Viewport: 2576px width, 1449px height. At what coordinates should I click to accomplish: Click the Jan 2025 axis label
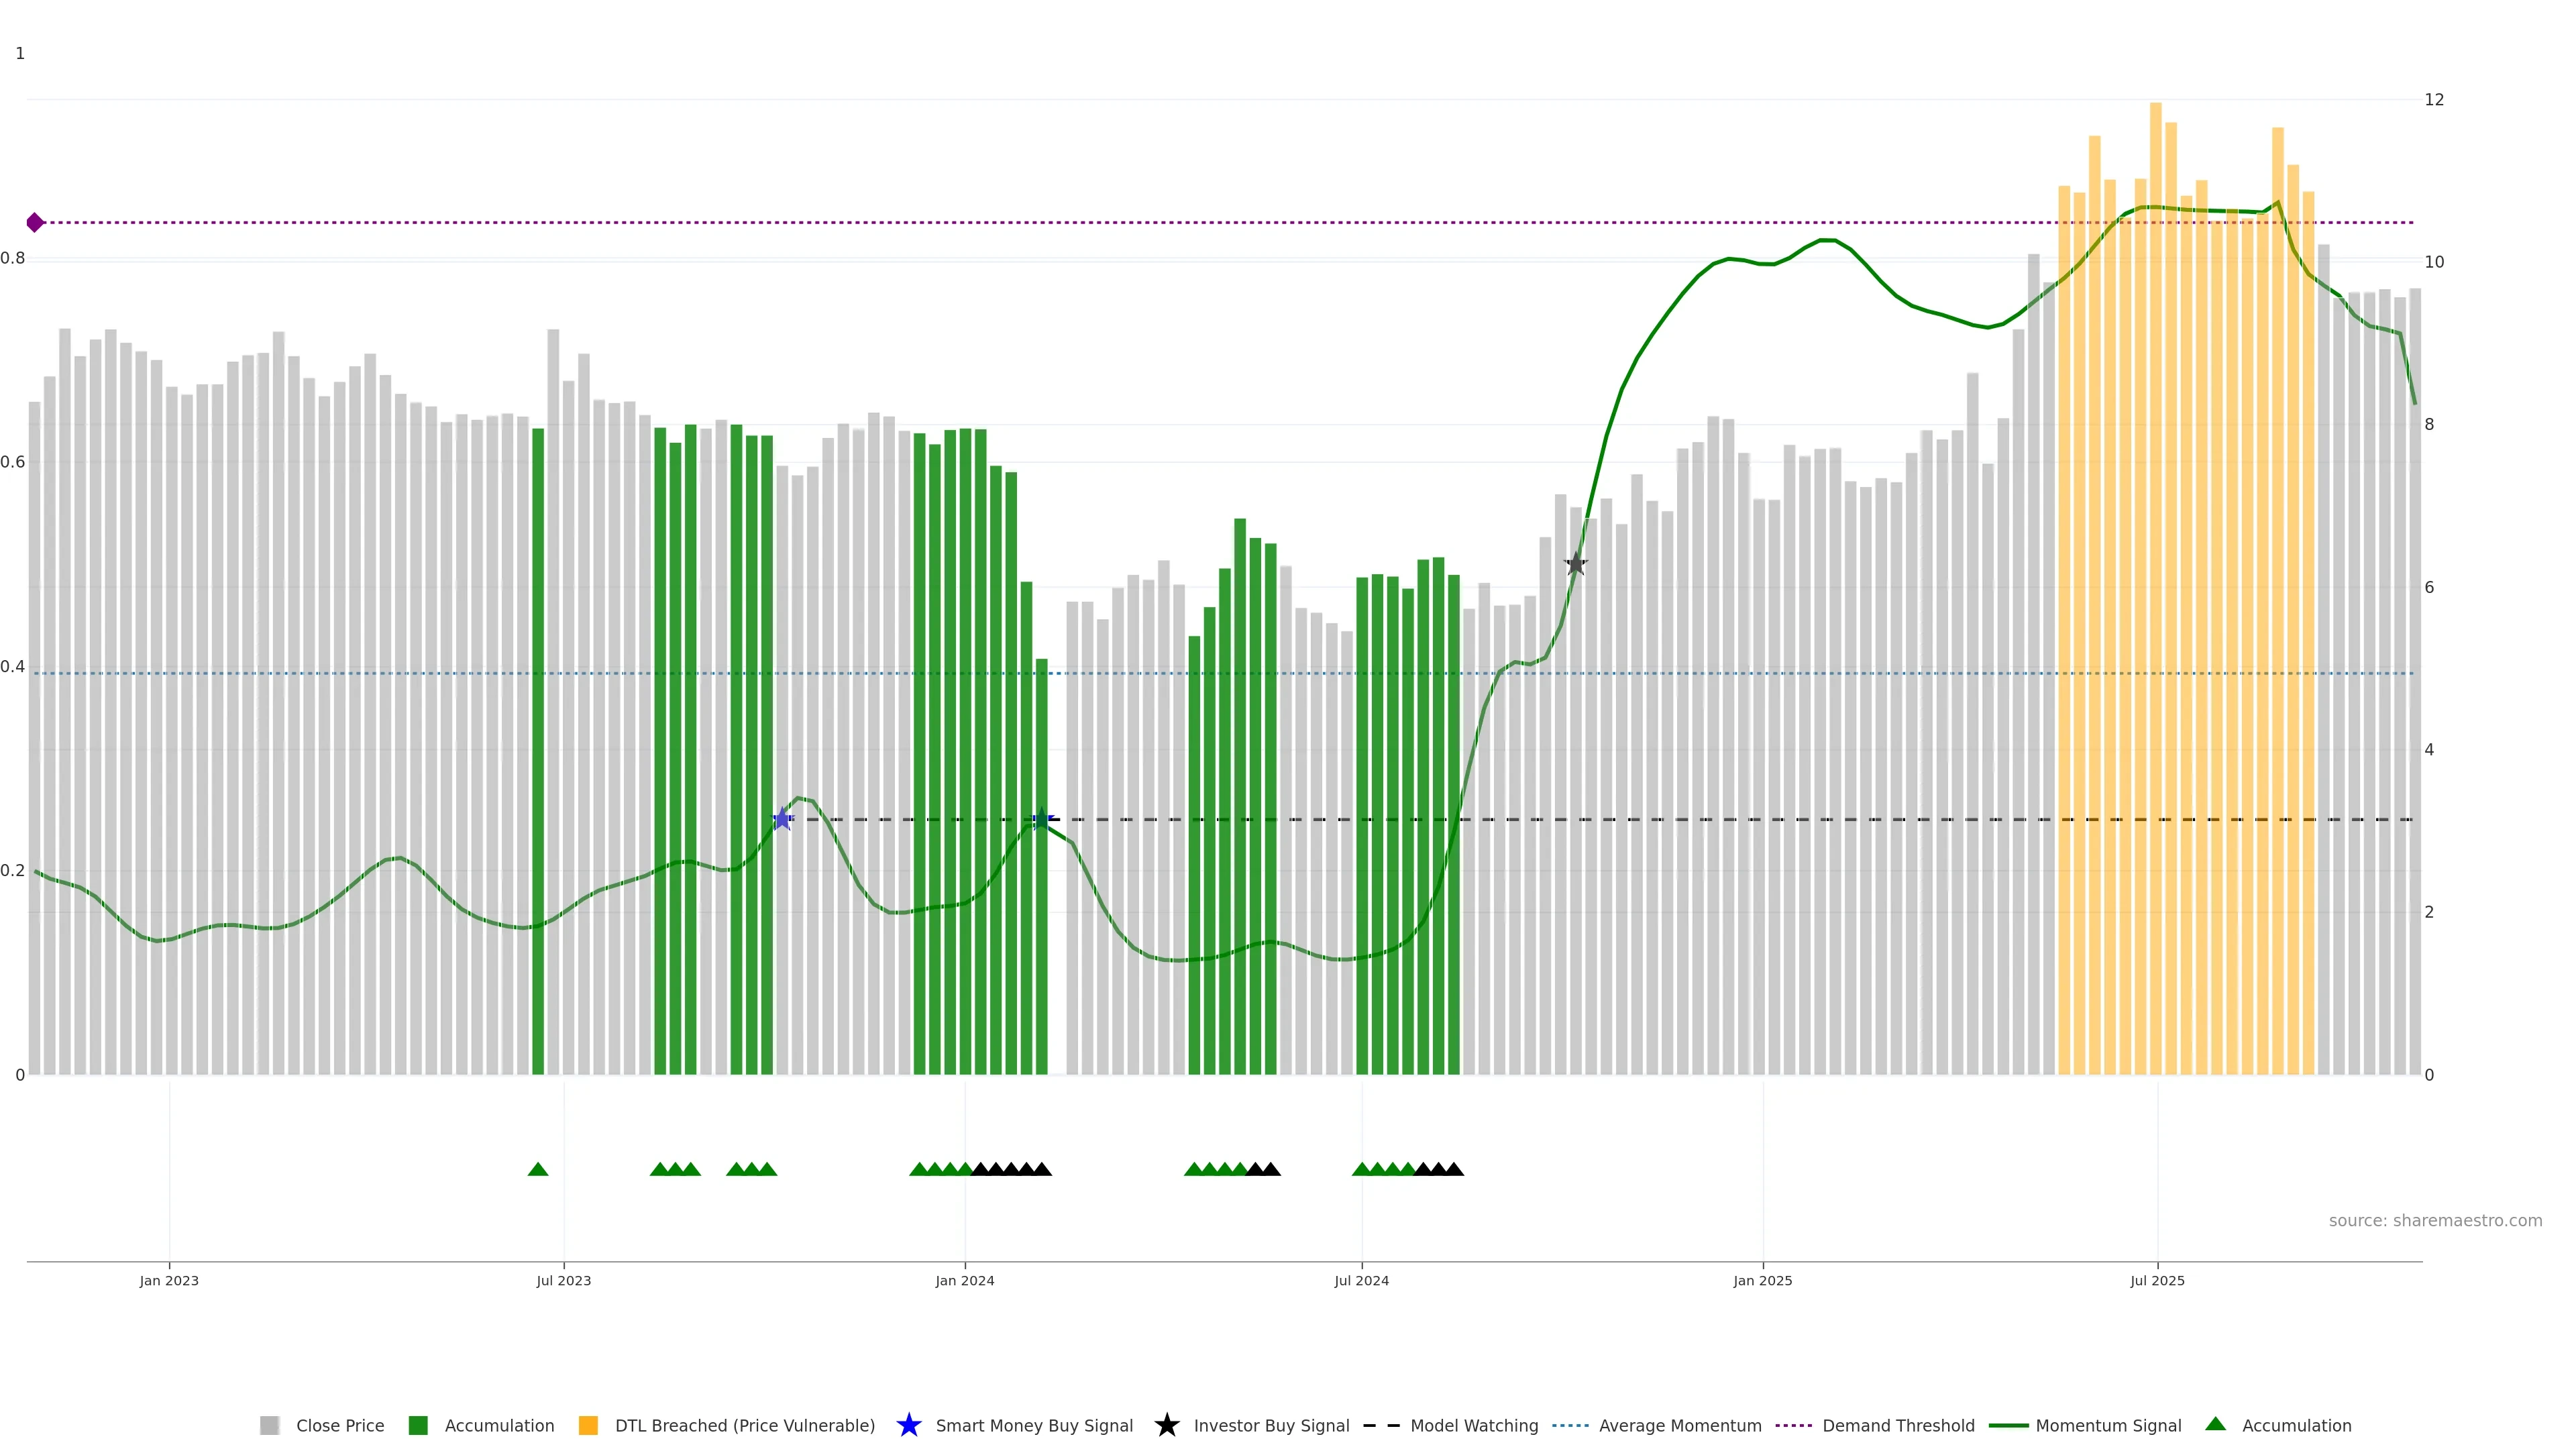point(1762,1281)
